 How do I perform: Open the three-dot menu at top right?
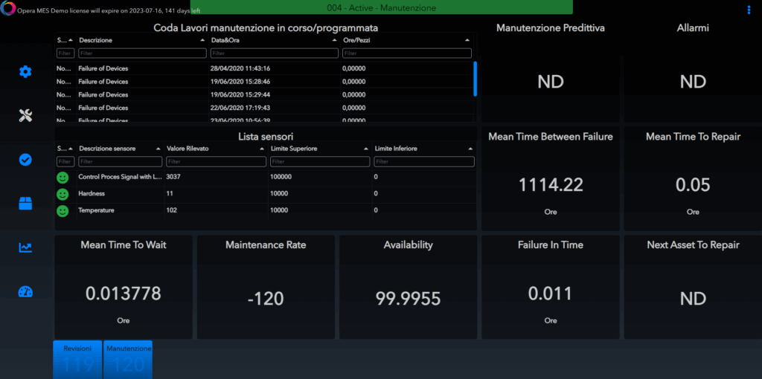click(749, 10)
